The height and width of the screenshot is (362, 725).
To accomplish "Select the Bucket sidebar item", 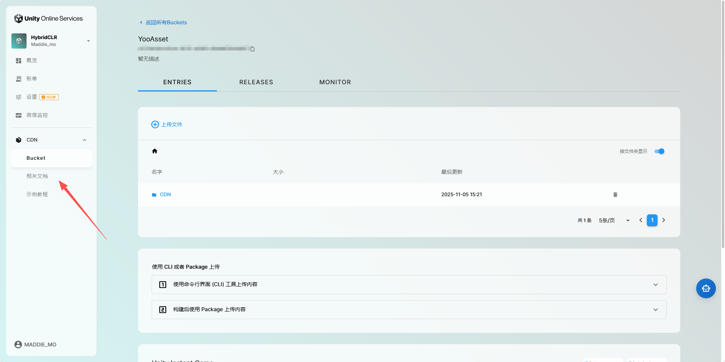I will [x=52, y=158].
